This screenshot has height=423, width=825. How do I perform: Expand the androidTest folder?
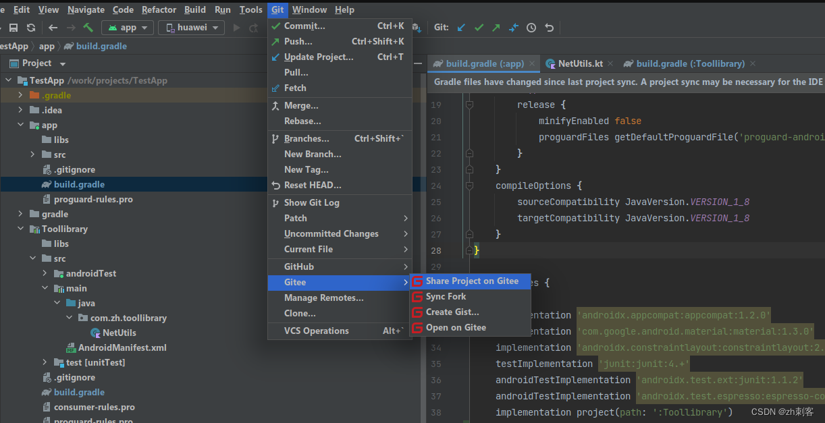click(x=45, y=273)
